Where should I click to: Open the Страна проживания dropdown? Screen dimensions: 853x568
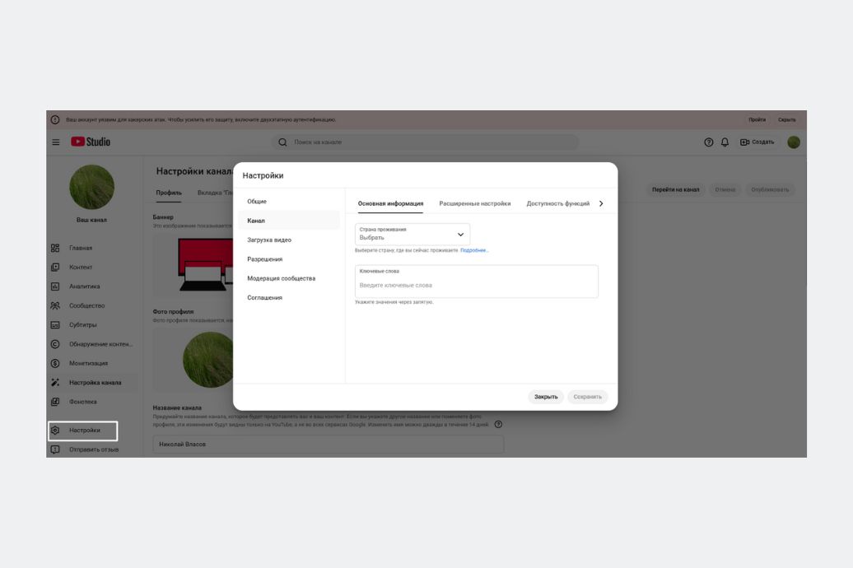(x=413, y=234)
